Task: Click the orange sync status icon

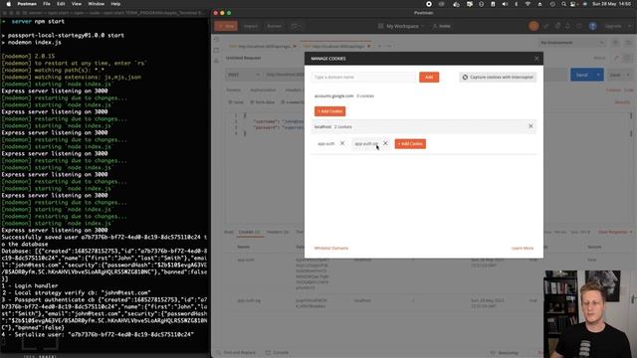Action: click(533, 26)
